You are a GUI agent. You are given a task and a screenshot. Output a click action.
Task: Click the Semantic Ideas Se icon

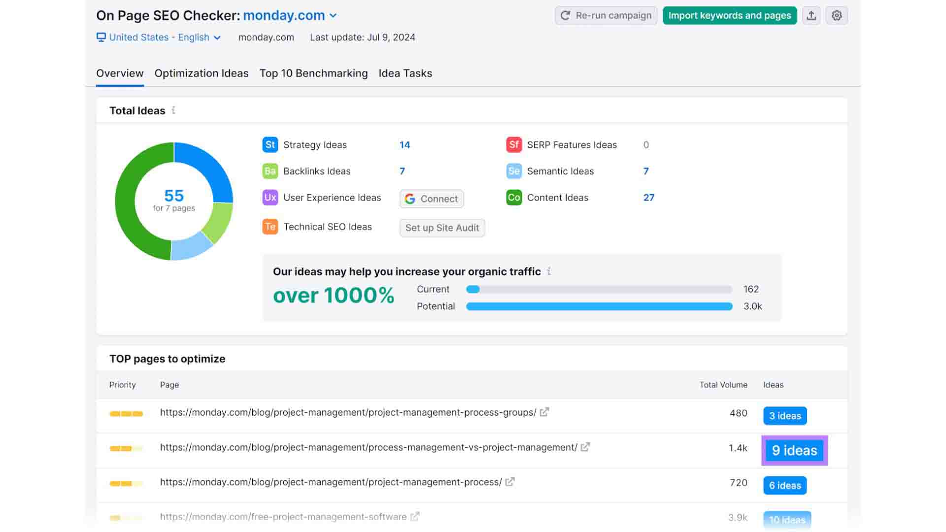tap(514, 171)
